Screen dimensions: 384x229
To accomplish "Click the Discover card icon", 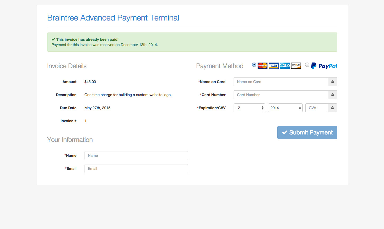I will pos(296,66).
